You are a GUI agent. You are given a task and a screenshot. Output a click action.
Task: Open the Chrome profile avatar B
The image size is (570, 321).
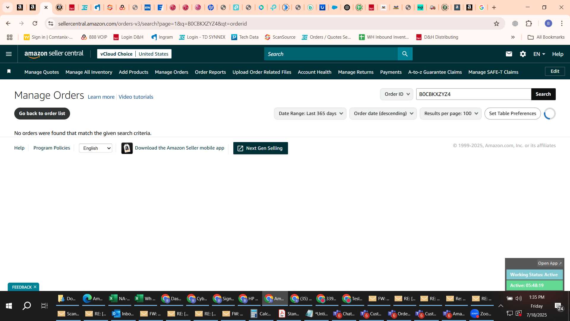click(x=548, y=23)
